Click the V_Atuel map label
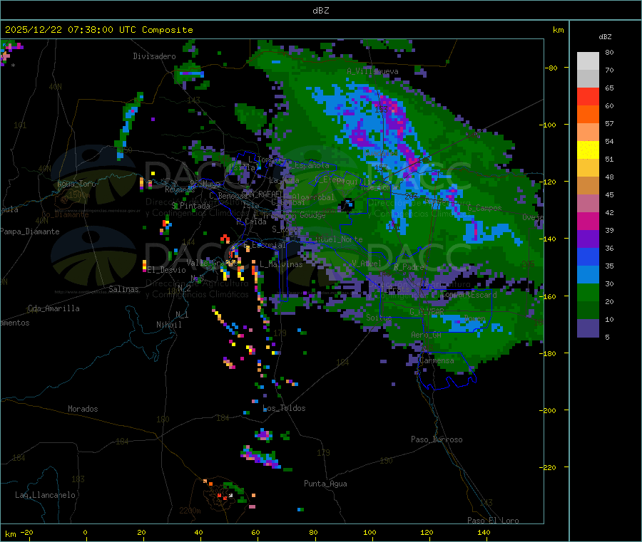Image resolution: width=642 pixels, height=542 pixels. pos(366,264)
